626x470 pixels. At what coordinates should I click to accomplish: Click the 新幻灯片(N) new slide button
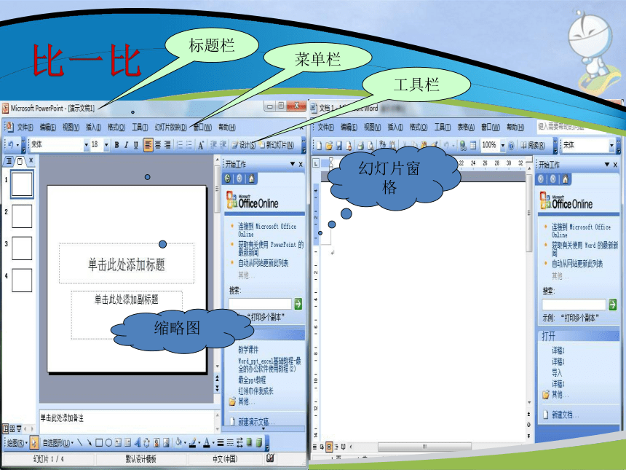click(x=277, y=145)
